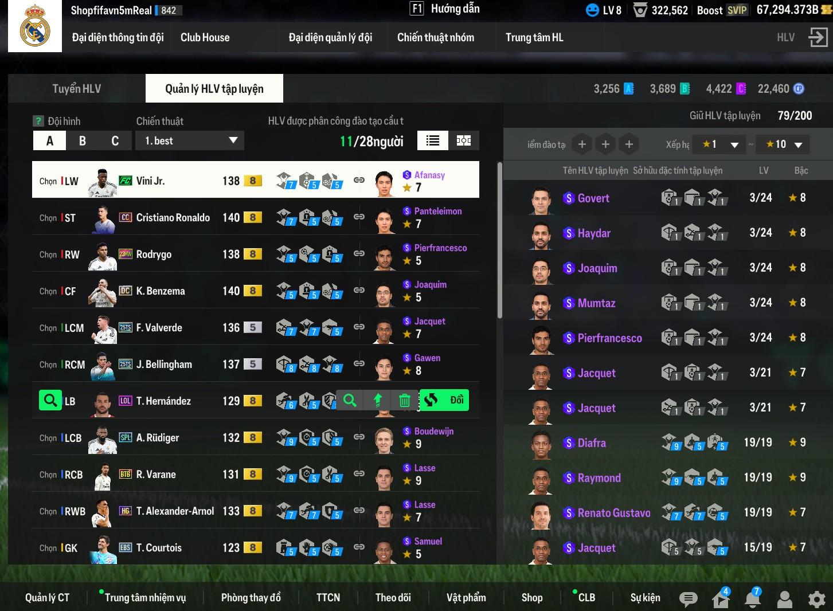Screen dimensions: 833x611
Task: Click the green magnifier beside LB position
Action: [x=50, y=400]
